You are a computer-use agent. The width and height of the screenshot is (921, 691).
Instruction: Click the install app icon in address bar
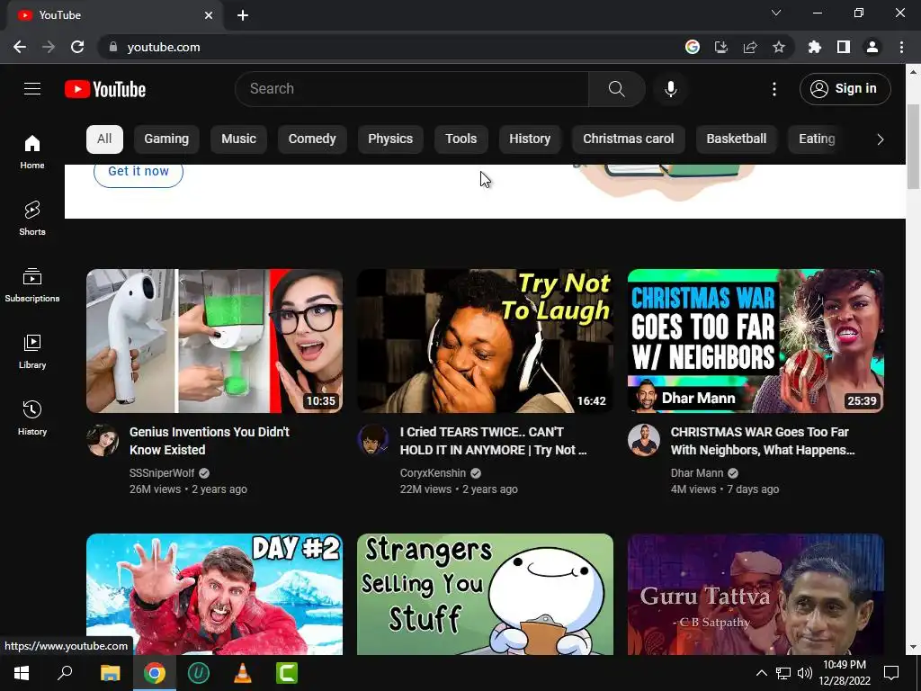point(721,47)
